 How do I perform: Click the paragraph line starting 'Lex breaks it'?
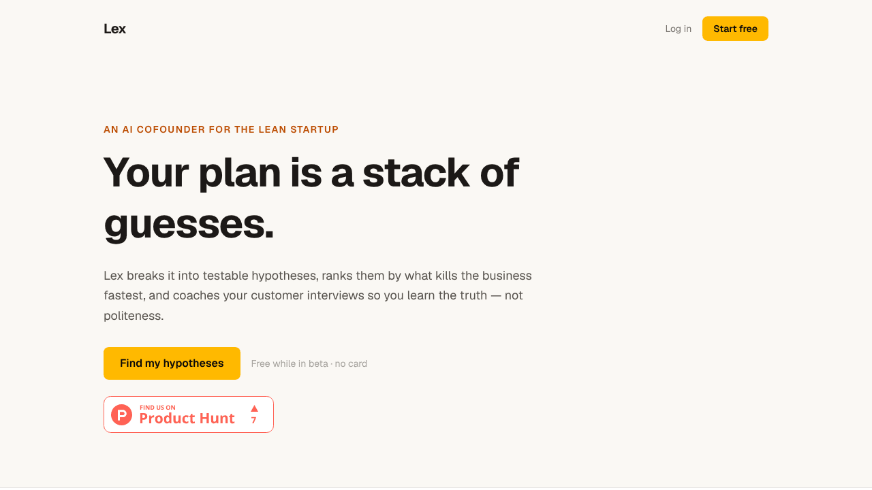pos(317,276)
